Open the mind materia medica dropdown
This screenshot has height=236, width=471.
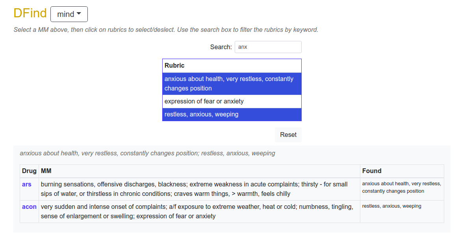coord(69,14)
